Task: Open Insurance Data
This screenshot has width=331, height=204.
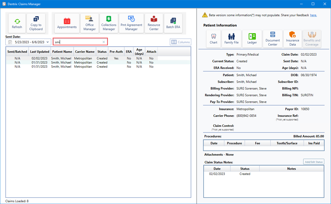Action: pyautogui.click(x=292, y=39)
